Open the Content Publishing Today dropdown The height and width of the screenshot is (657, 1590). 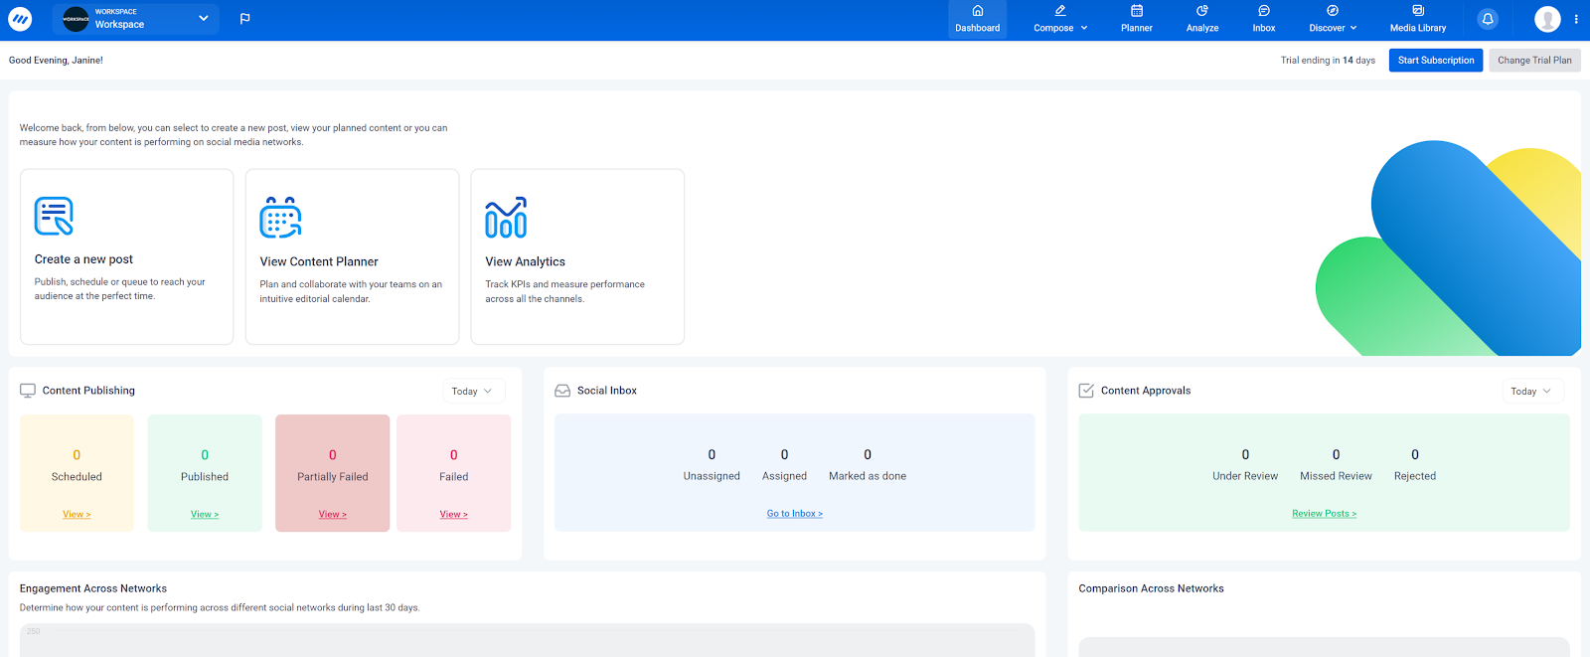pyautogui.click(x=473, y=392)
